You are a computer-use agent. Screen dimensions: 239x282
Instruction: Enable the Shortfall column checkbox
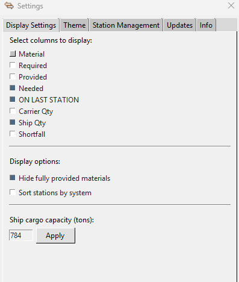(x=13, y=134)
